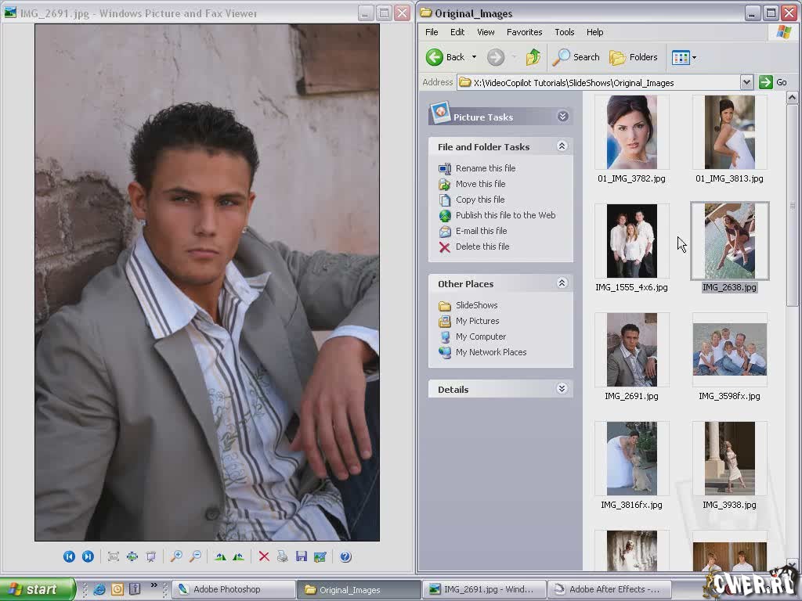Go to the previous image in viewer
Image resolution: width=802 pixels, height=601 pixels.
coord(69,556)
